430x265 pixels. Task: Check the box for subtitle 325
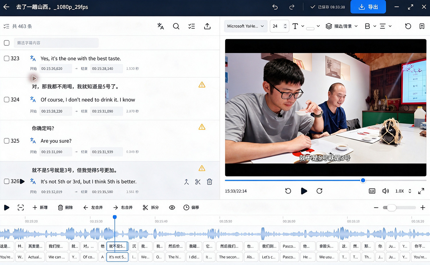point(7,141)
